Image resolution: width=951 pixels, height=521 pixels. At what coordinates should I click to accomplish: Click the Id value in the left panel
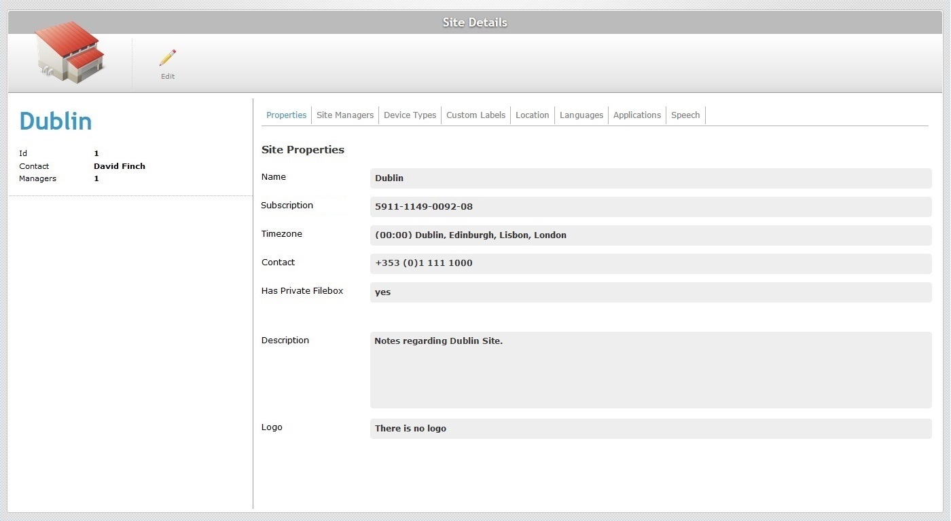tap(96, 154)
